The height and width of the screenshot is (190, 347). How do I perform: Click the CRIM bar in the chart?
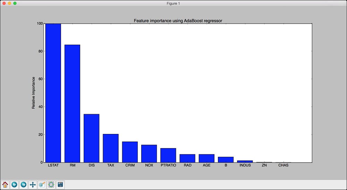coord(130,152)
